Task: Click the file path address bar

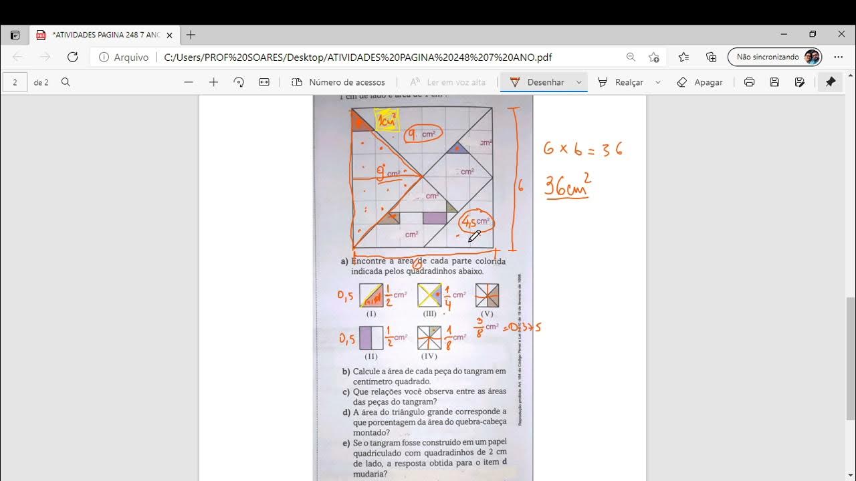Action: tap(358, 57)
